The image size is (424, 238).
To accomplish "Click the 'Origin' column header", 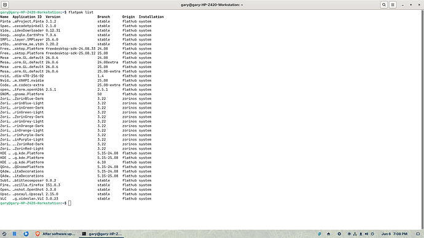I will (128, 17).
